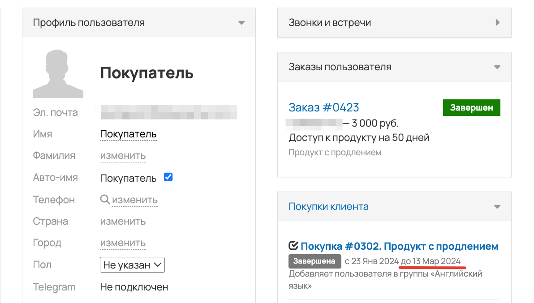Click the user avatar placeholder image
The height and width of the screenshot is (303, 534).
(58, 73)
